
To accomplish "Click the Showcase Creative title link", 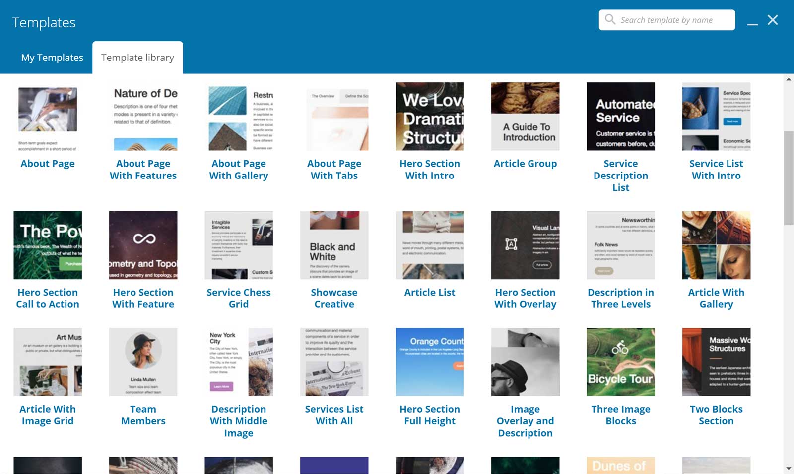I will tap(334, 298).
